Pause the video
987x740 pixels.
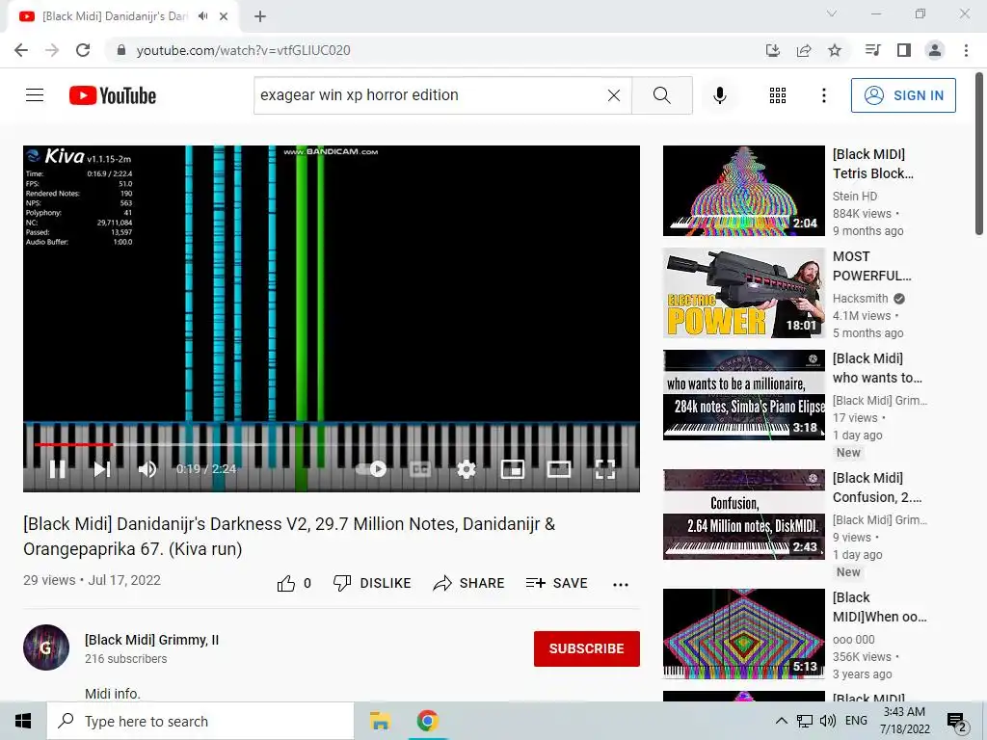[57, 469]
